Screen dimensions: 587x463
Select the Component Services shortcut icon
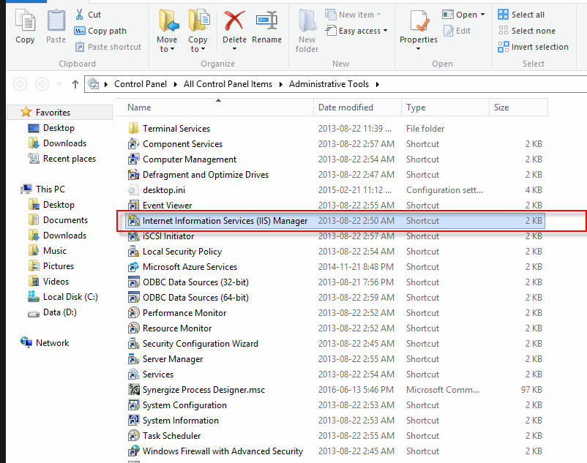point(134,144)
